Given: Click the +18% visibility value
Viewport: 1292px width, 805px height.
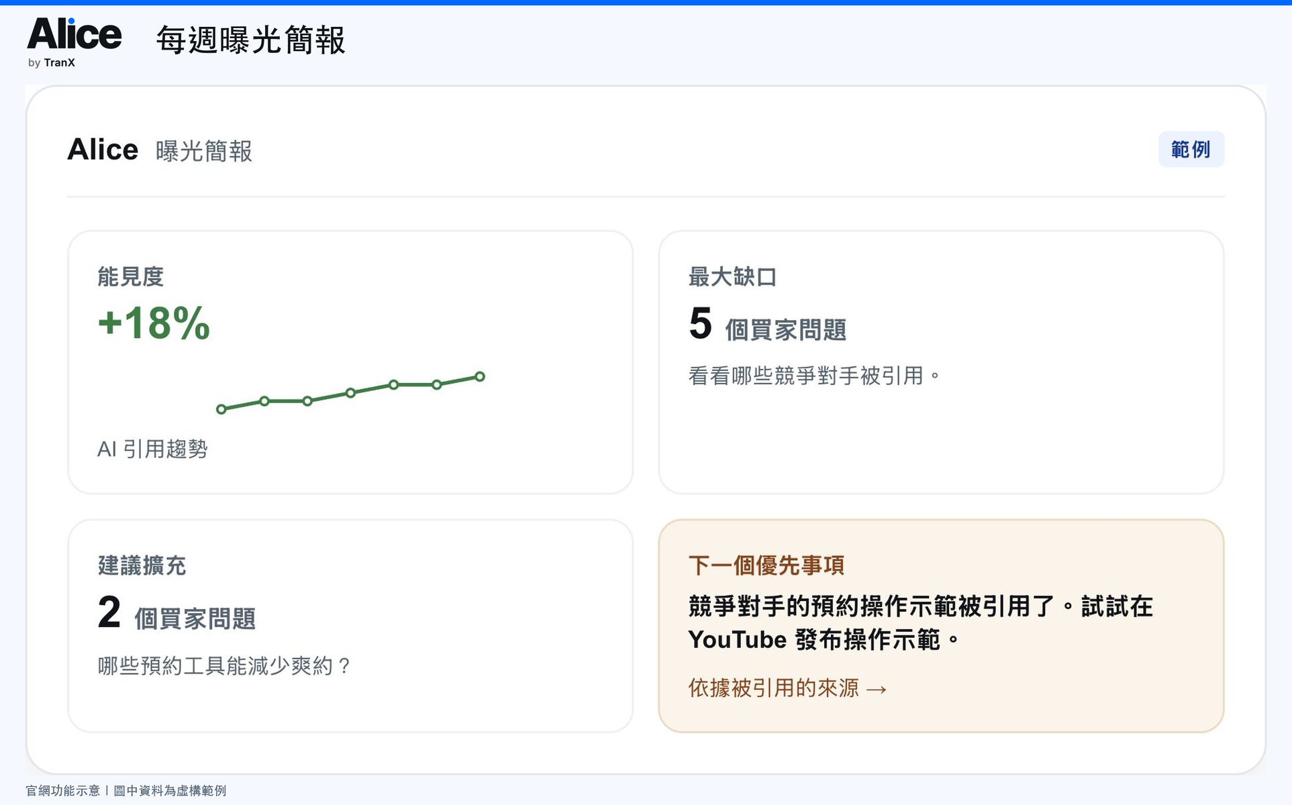Looking at the screenshot, I should (x=154, y=323).
